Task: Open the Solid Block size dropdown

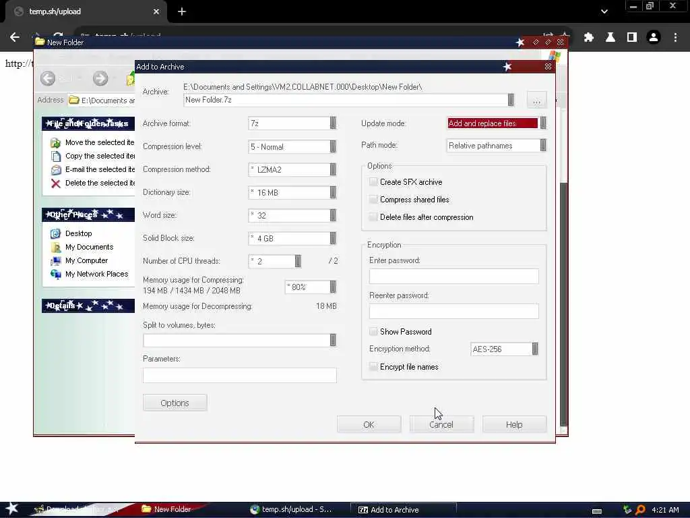Action: pyautogui.click(x=333, y=238)
